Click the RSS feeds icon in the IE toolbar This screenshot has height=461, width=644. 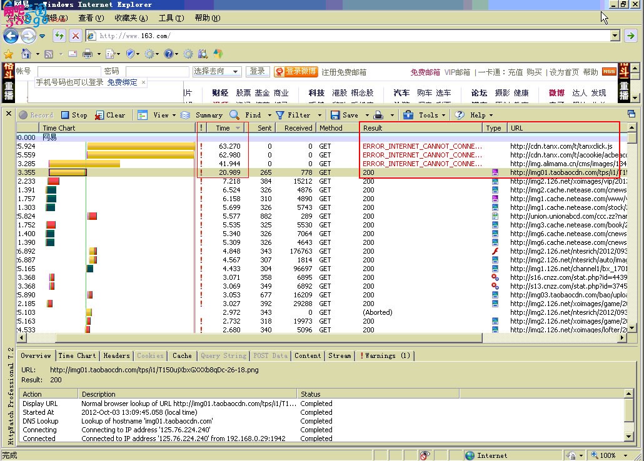click(49, 54)
